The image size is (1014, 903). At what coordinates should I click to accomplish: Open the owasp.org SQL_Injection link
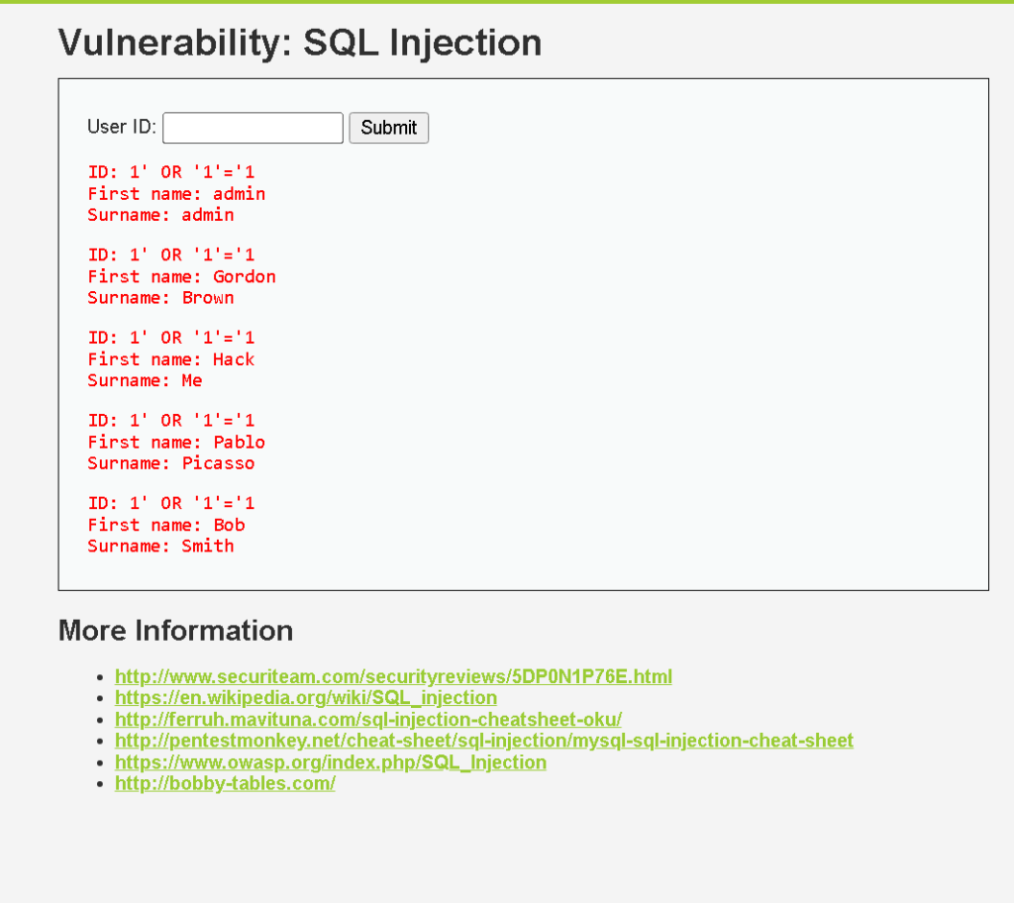(x=331, y=762)
